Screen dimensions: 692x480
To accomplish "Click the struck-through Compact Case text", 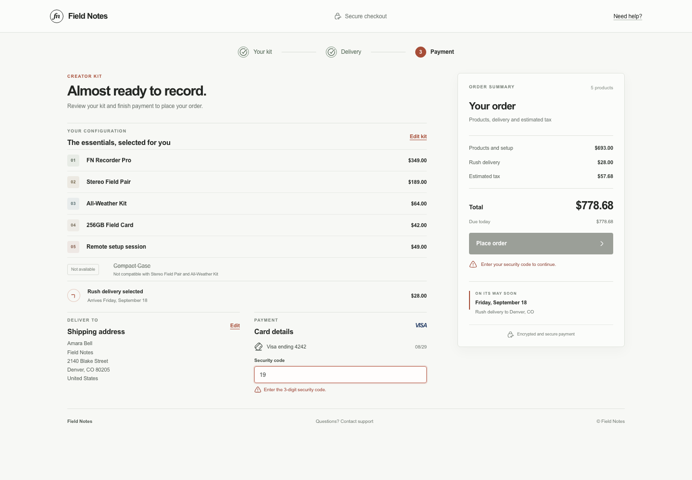I will coord(132,266).
